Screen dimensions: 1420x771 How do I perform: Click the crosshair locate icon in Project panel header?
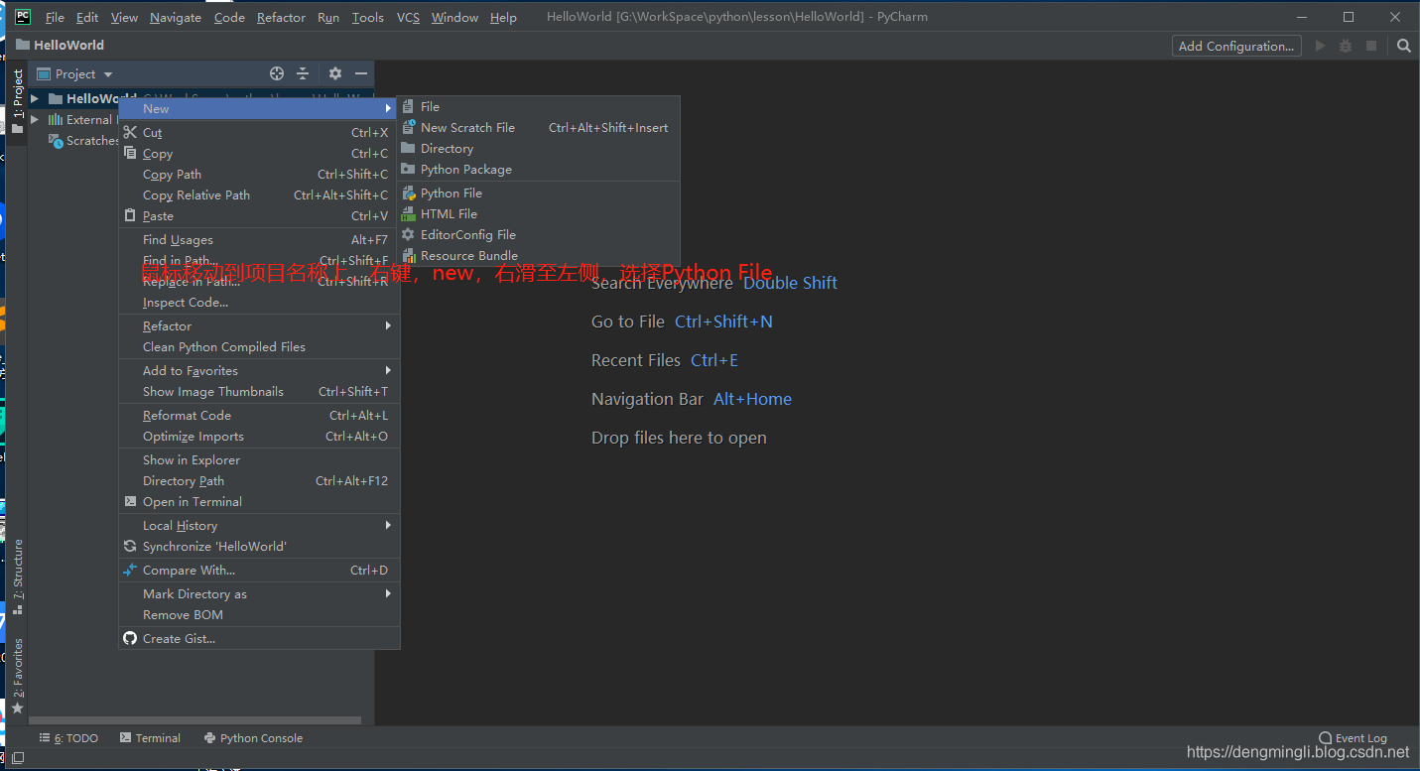[277, 73]
